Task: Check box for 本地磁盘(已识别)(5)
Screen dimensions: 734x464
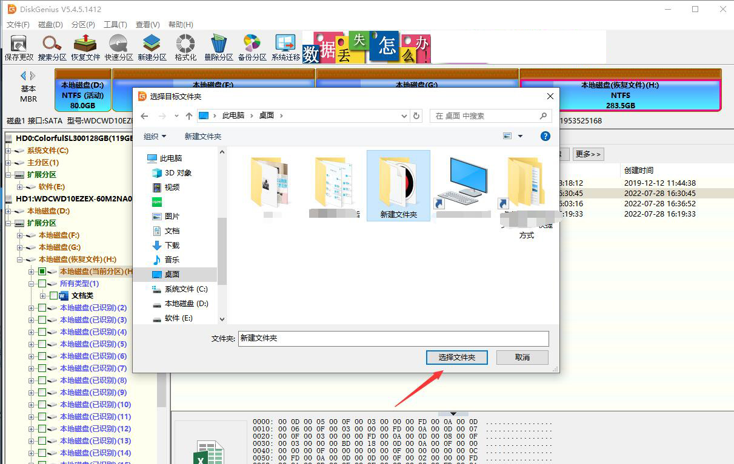Action: click(42, 344)
